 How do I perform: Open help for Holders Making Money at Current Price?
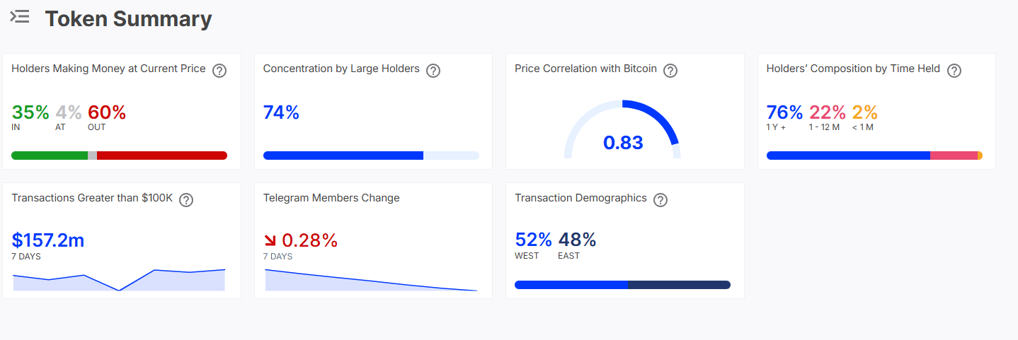click(x=219, y=71)
